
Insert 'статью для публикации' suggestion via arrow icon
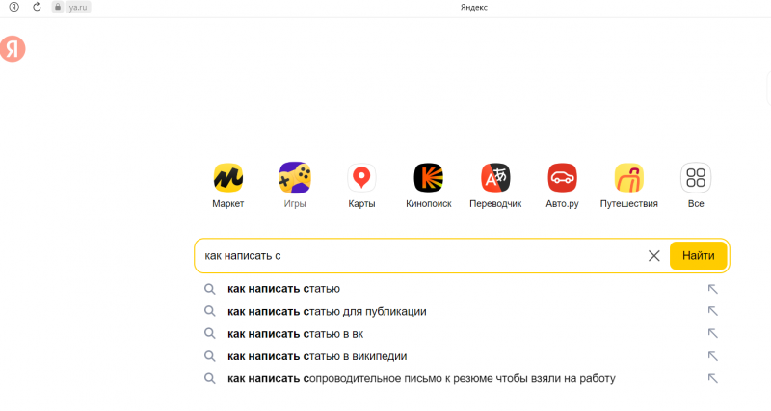[x=712, y=311]
